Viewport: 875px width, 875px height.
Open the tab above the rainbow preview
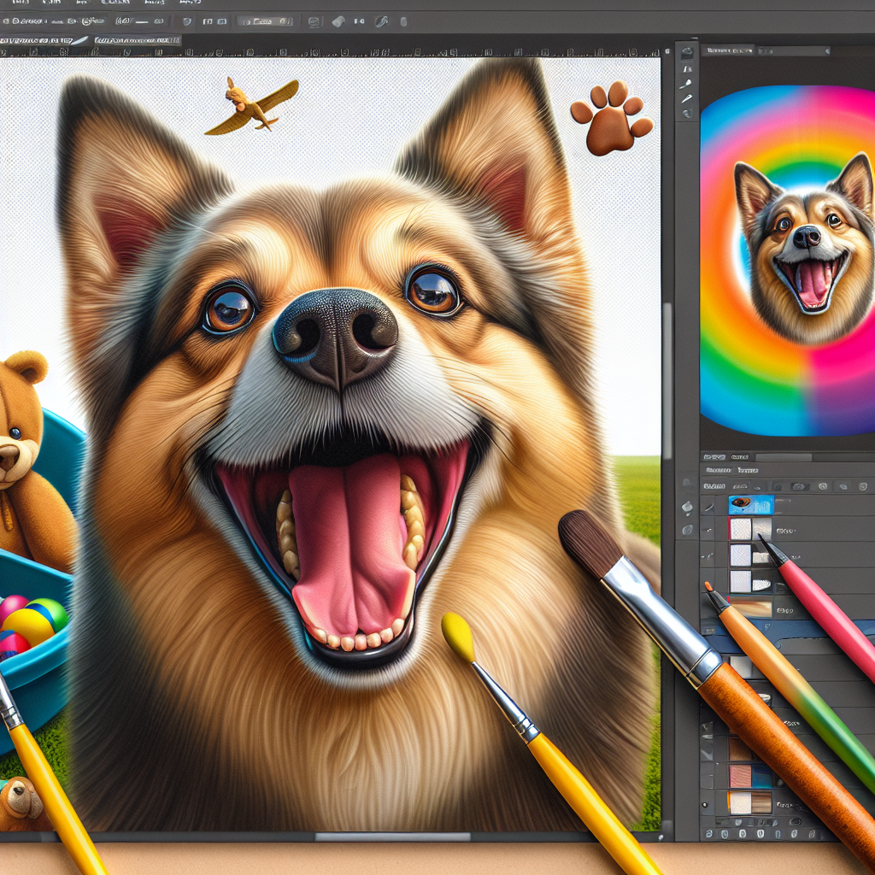tap(728, 50)
